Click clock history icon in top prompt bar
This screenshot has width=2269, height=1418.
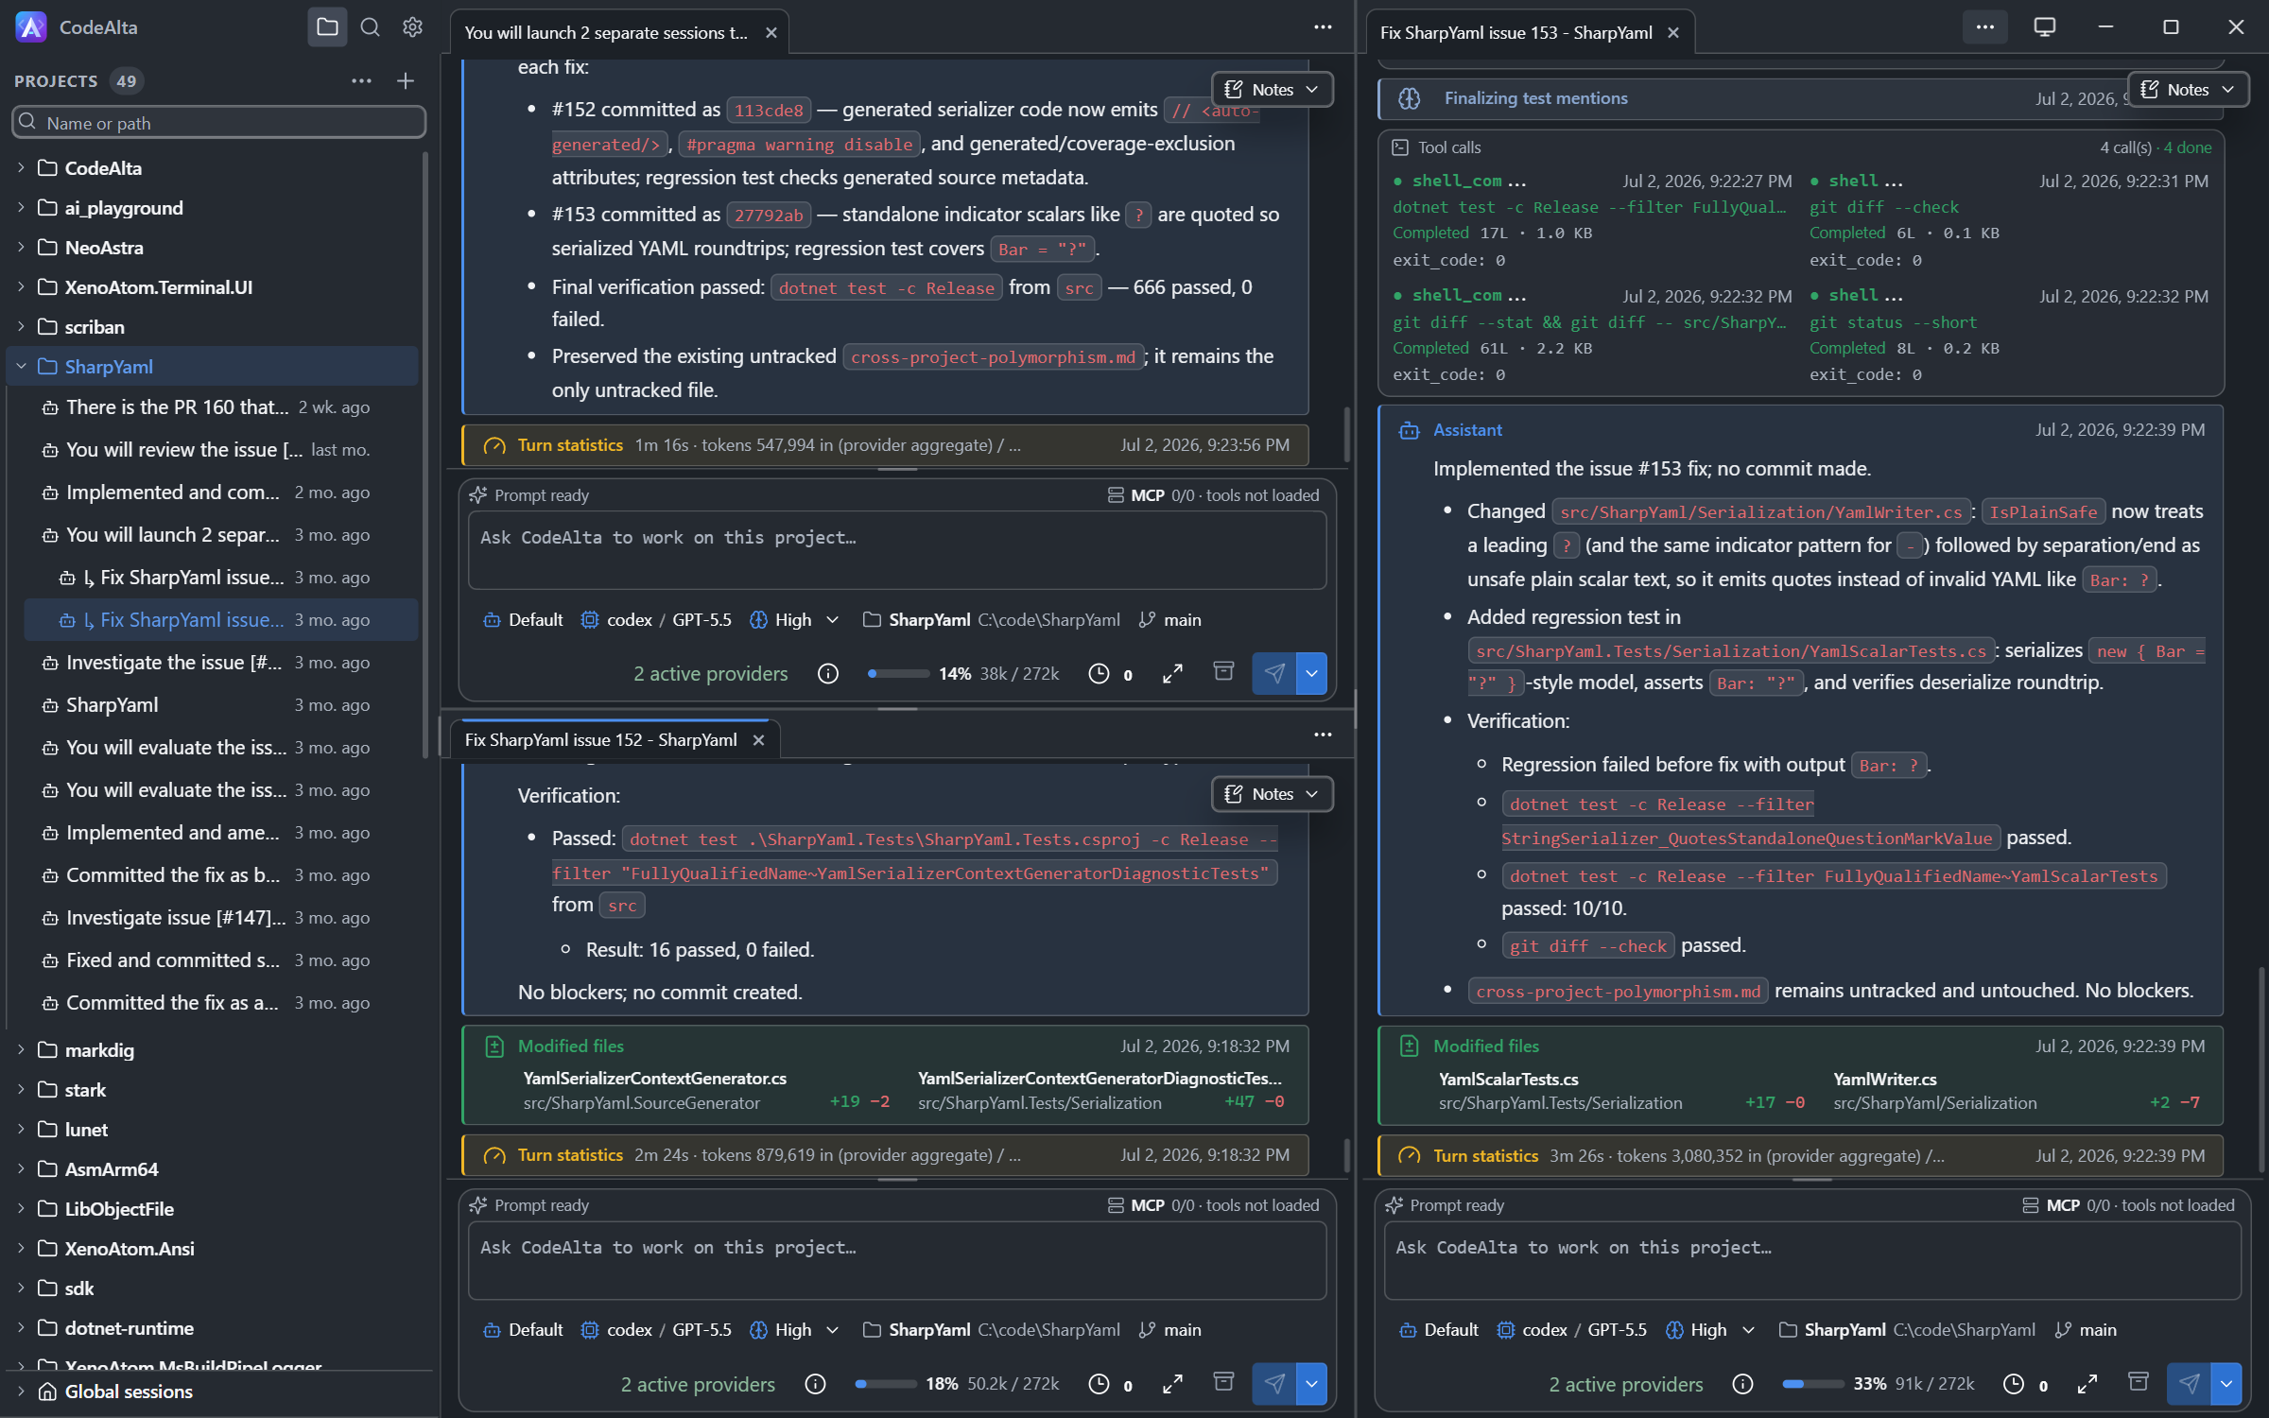(x=1099, y=674)
